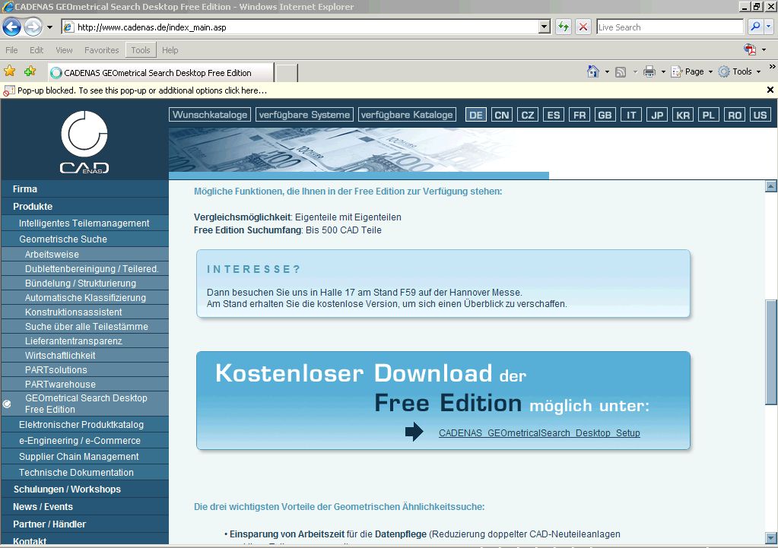This screenshot has width=778, height=548.
Task: Open the Produkte navigation item
Action: (85, 206)
